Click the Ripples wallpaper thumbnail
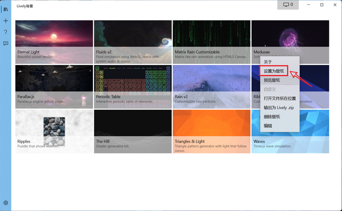The image size is (342, 211). click(54, 129)
